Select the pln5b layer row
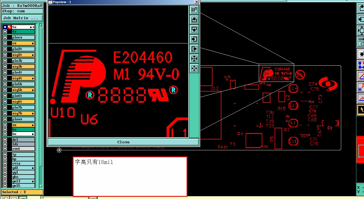The width and height of the screenshot is (364, 199). coord(23,84)
